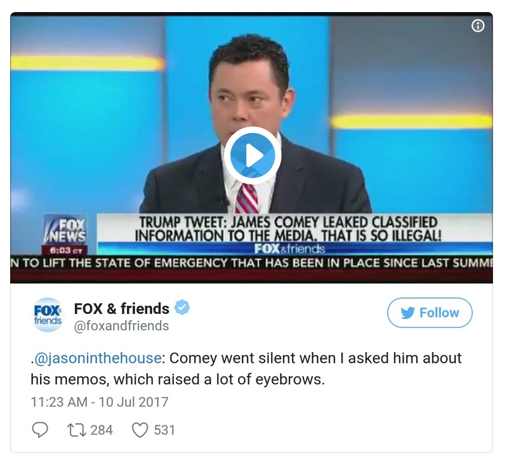Open the FOX & friends profile avatar
This screenshot has height=468, width=507.
[47, 315]
